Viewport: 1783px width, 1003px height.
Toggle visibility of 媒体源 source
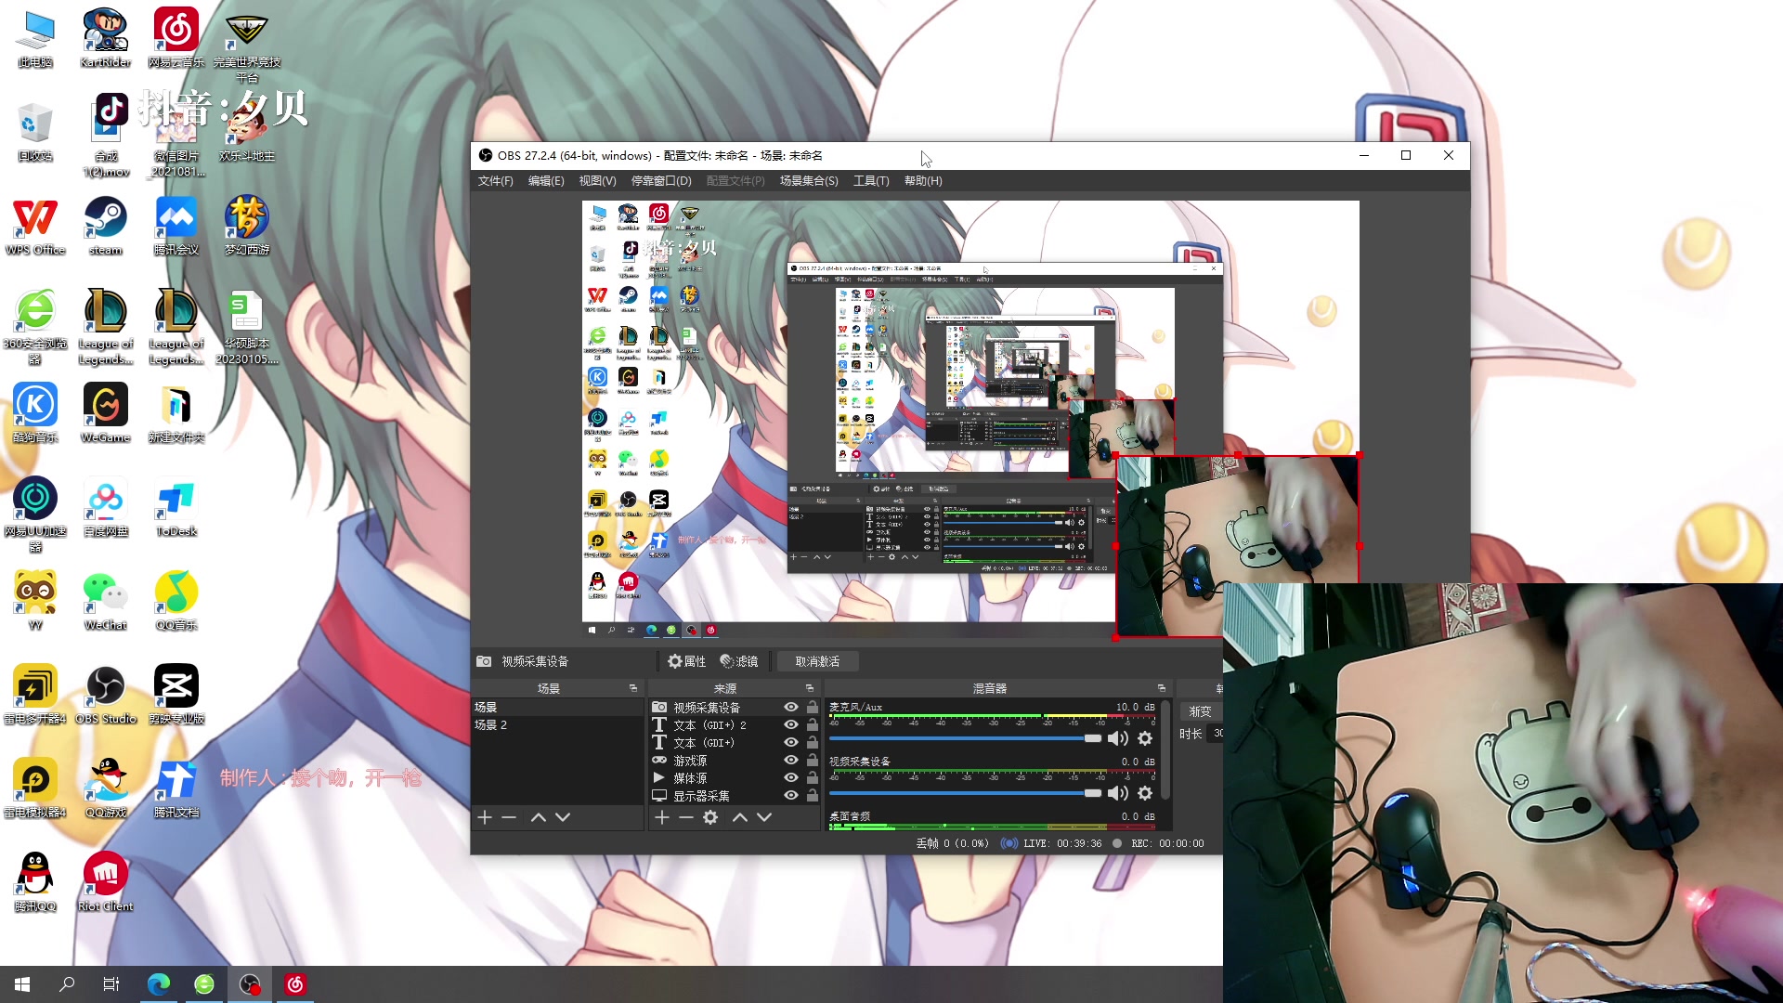[x=791, y=778]
